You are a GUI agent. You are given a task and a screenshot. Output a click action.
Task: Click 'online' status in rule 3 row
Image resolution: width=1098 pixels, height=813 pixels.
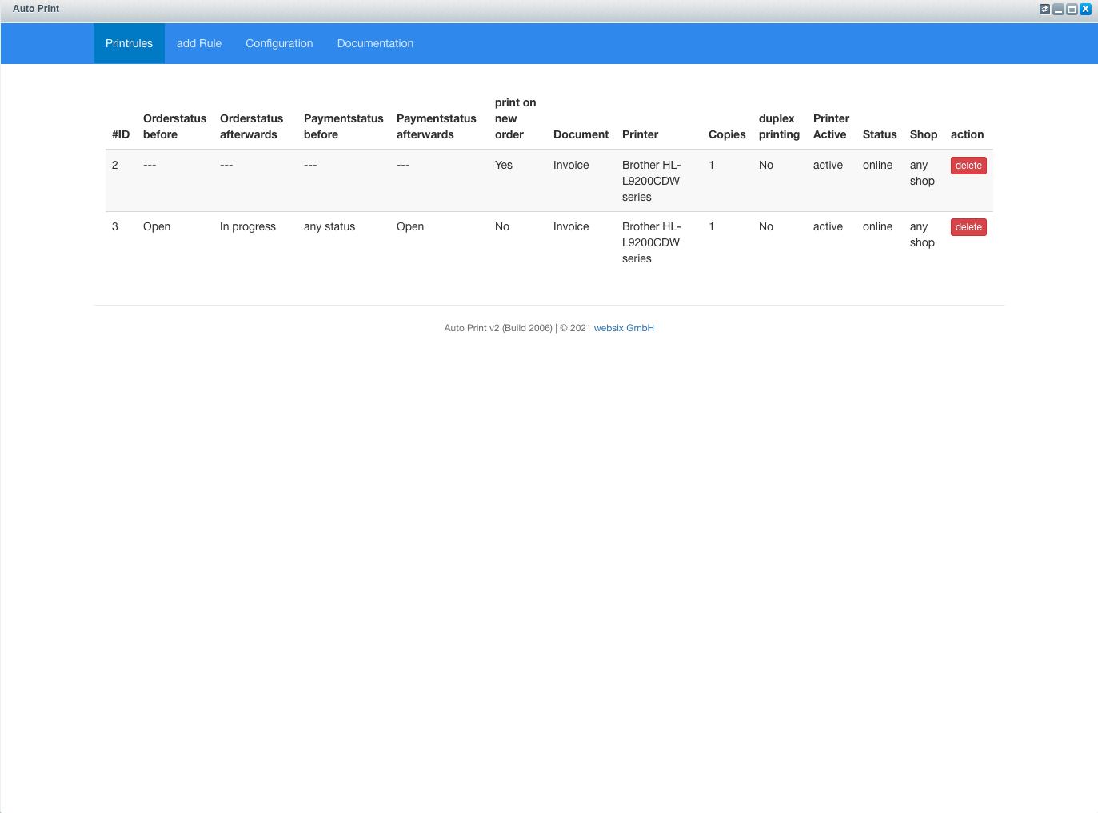point(877,226)
